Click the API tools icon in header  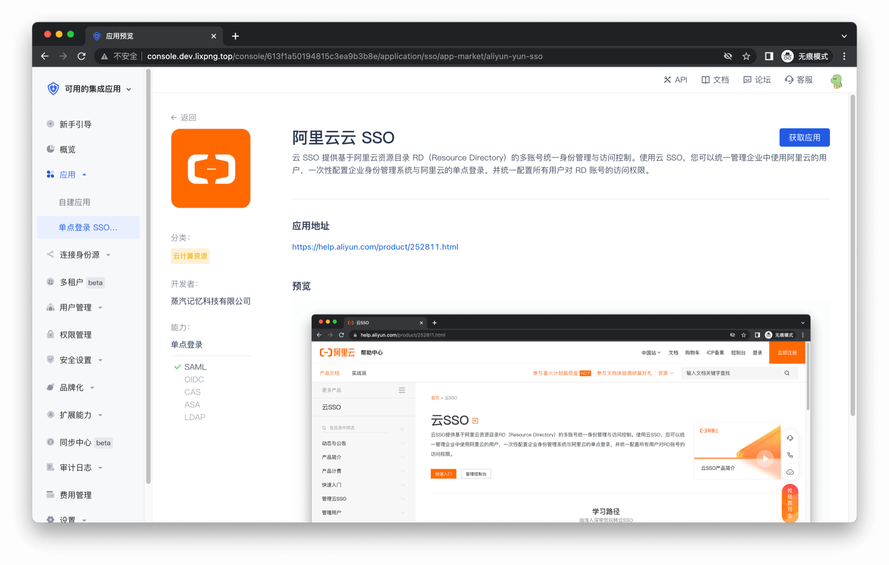(x=667, y=80)
